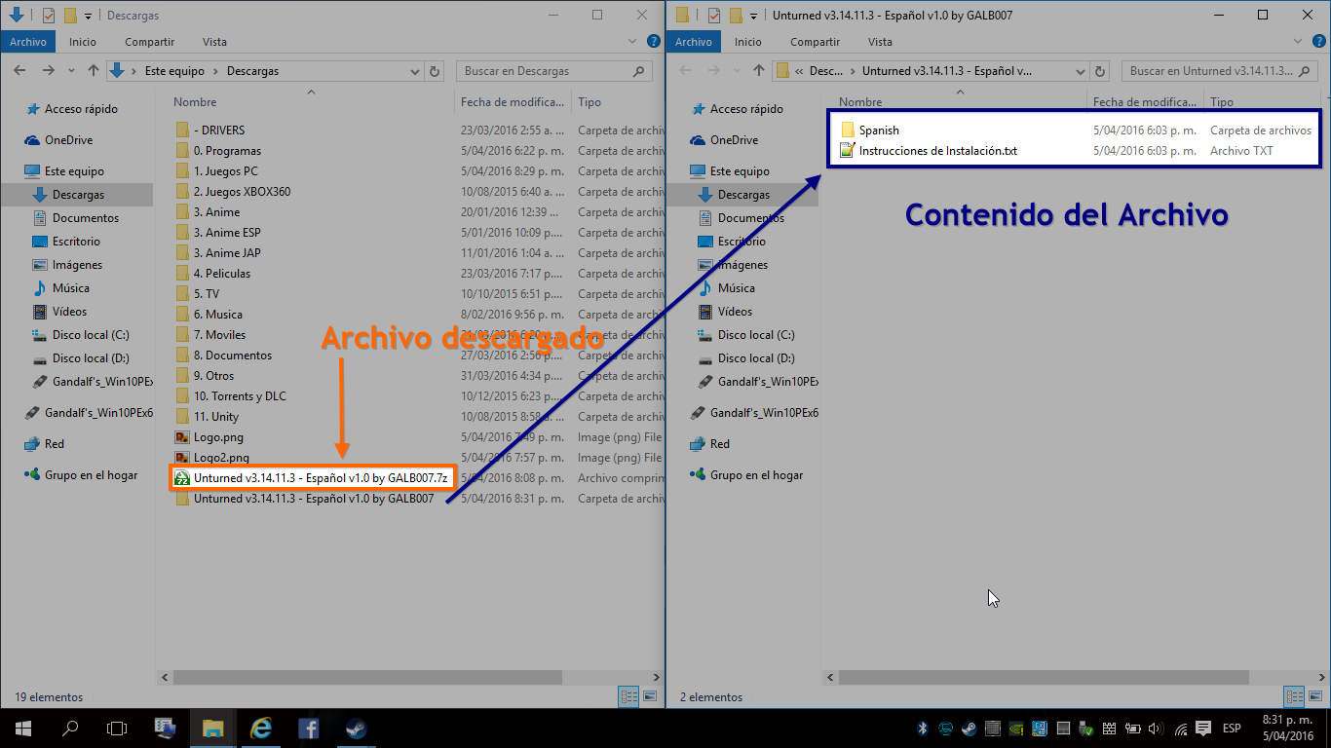Open Inicio tab in Descargas window
Image resolution: width=1331 pixels, height=748 pixels.
[x=83, y=42]
